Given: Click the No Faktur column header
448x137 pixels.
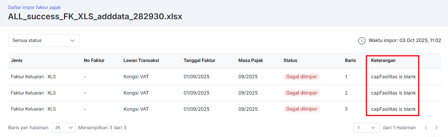Looking at the screenshot, I should [x=94, y=60].
